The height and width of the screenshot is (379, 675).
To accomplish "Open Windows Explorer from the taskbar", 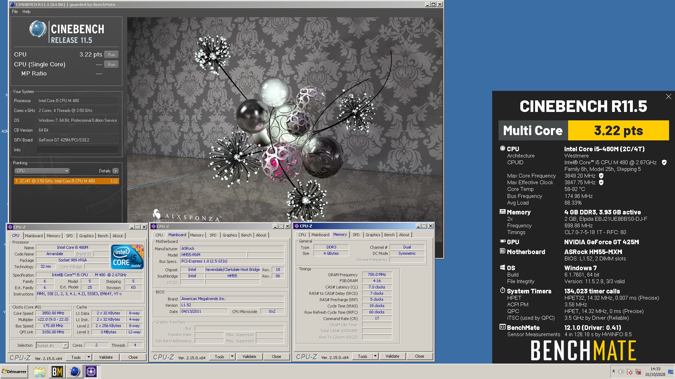I will coord(40,372).
